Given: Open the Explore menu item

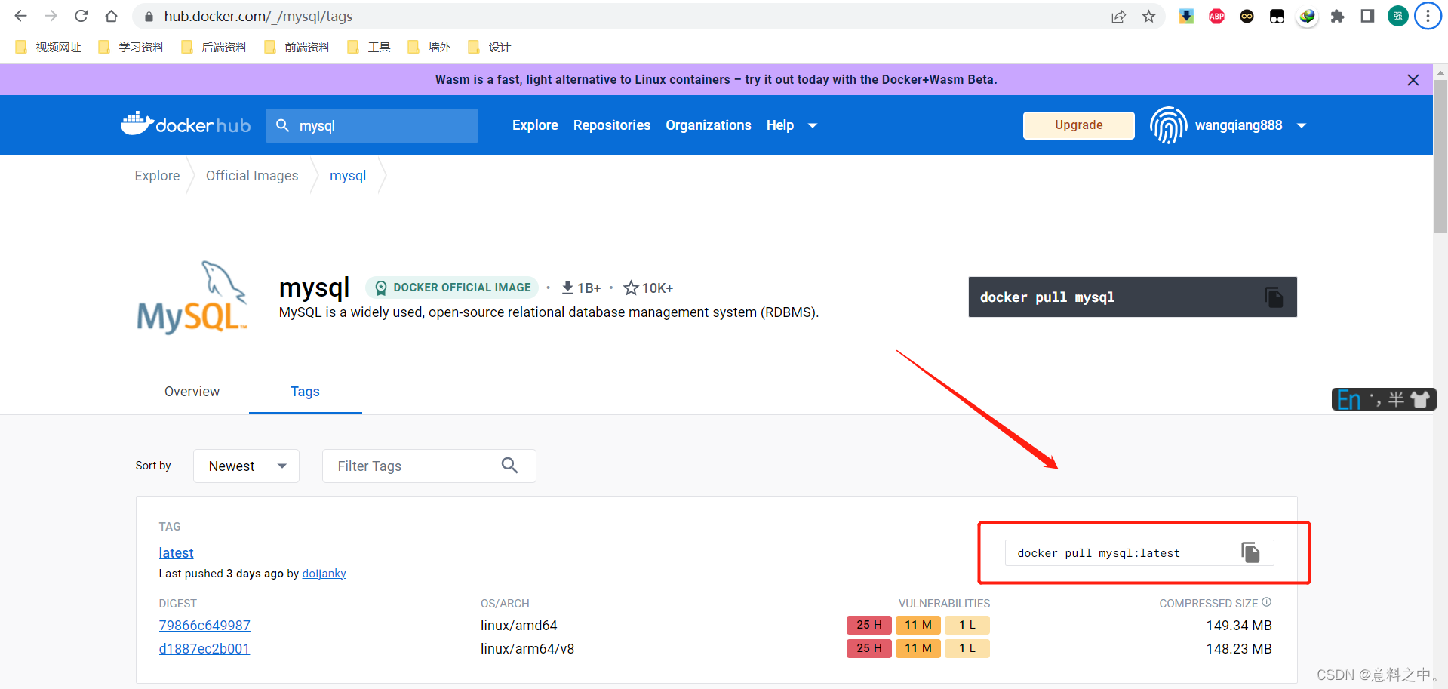Looking at the screenshot, I should coord(535,125).
